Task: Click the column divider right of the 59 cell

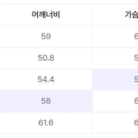Action: pos(92,37)
